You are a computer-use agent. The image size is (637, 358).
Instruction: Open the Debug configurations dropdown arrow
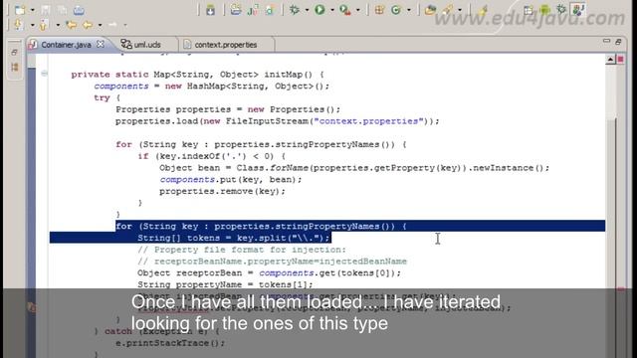(x=308, y=10)
